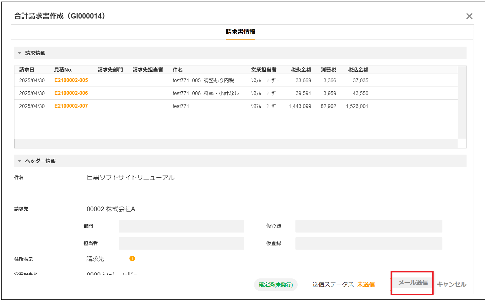Image resolution: width=486 pixels, height=301 pixels.
Task: Click the amount 43,550
Action: pyautogui.click(x=360, y=93)
